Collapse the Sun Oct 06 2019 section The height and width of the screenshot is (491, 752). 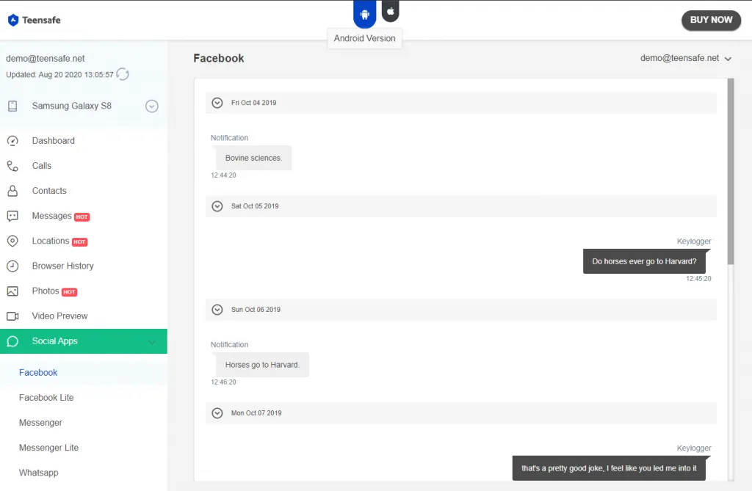pyautogui.click(x=217, y=310)
